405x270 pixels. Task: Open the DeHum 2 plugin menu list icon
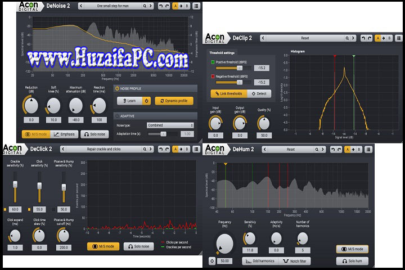point(368,149)
